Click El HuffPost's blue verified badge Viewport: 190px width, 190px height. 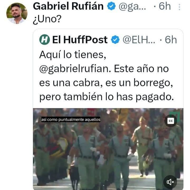(x=115, y=40)
